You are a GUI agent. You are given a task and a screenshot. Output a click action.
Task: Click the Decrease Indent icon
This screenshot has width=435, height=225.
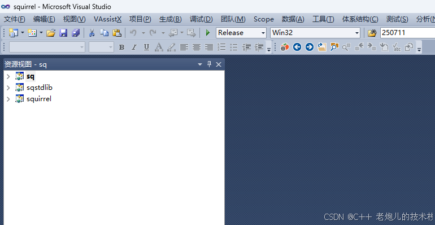pos(246,47)
